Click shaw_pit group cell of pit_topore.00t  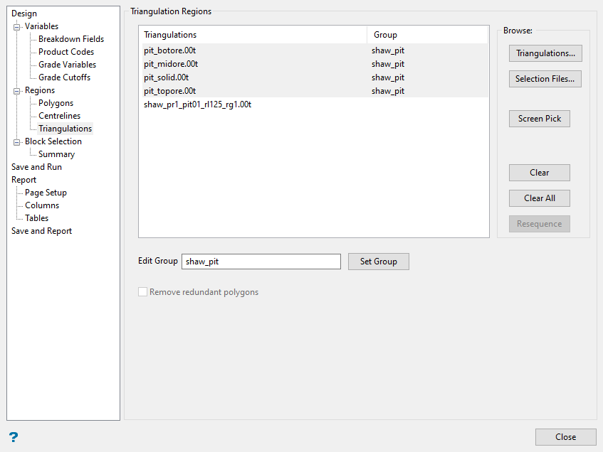coord(387,91)
